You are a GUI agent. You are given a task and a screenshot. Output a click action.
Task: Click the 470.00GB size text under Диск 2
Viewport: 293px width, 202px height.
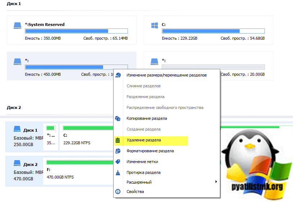coord(23,179)
